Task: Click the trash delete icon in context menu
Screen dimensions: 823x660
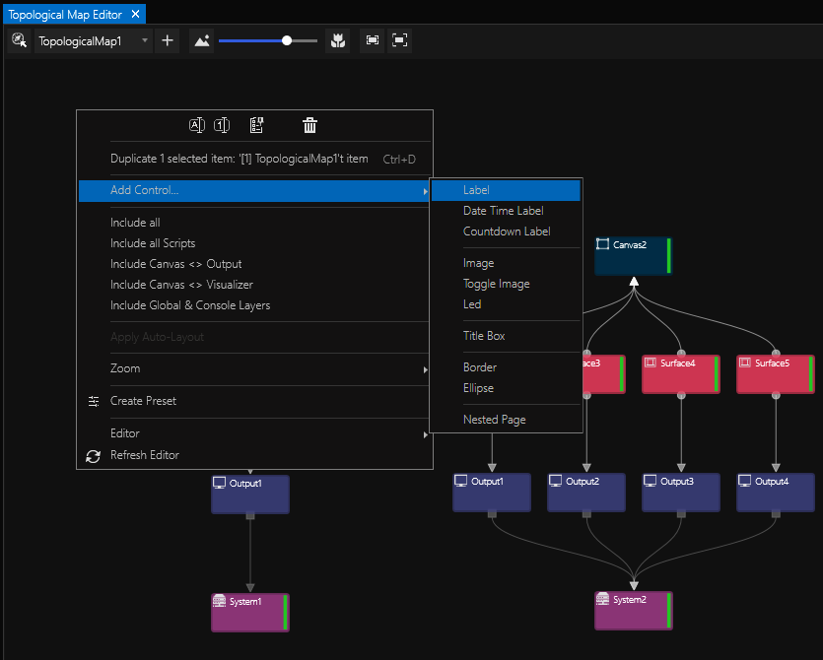Action: [x=309, y=125]
